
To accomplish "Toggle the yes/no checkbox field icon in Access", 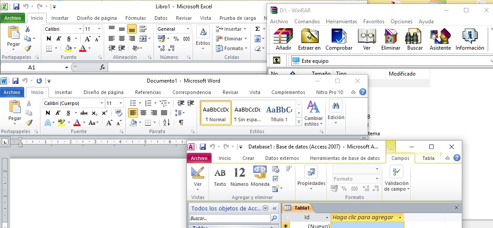I will [x=275, y=178].
